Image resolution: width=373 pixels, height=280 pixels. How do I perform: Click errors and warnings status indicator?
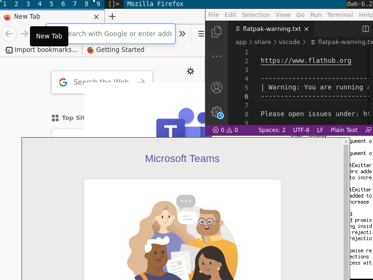pyautogui.click(x=225, y=130)
